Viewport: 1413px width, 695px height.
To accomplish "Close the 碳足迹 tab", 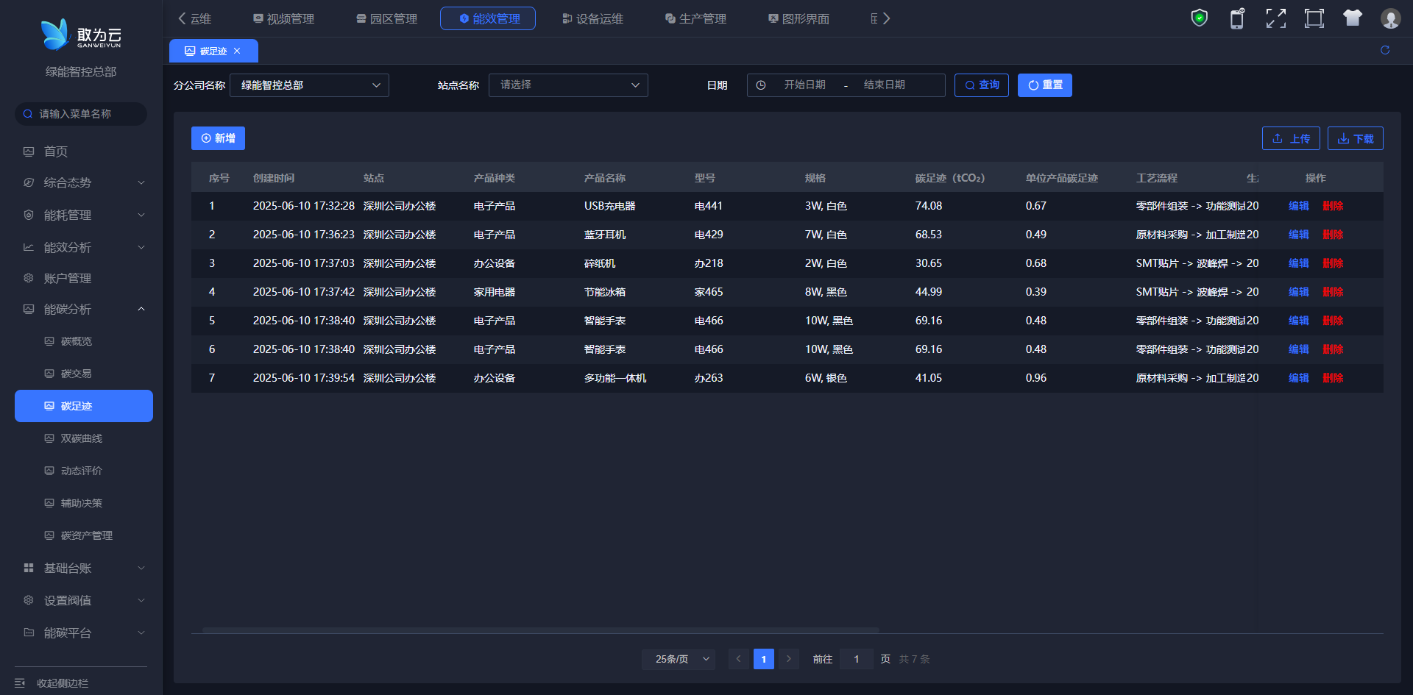I will 237,51.
